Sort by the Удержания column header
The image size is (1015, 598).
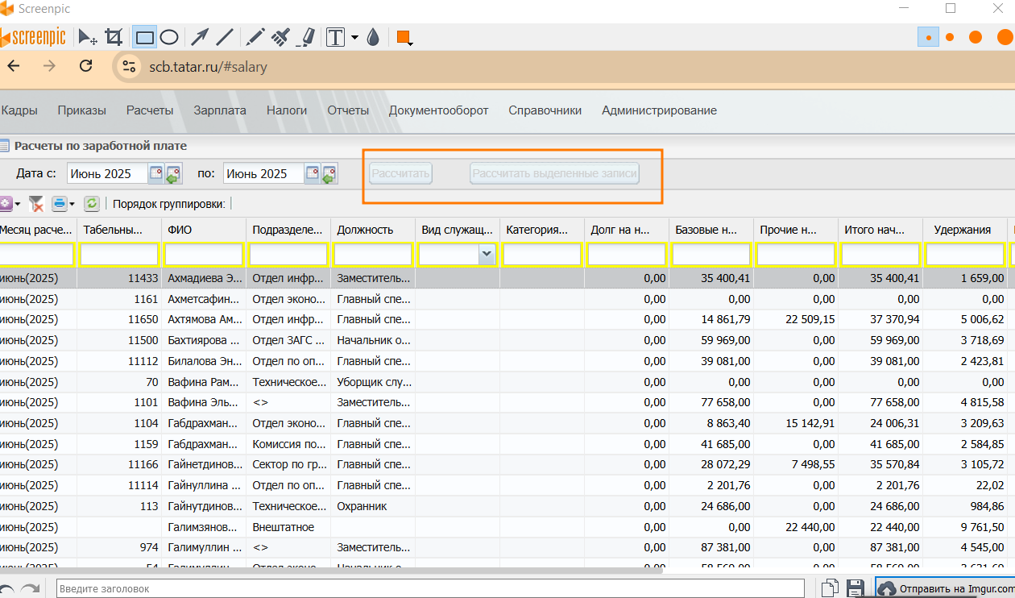[965, 230]
